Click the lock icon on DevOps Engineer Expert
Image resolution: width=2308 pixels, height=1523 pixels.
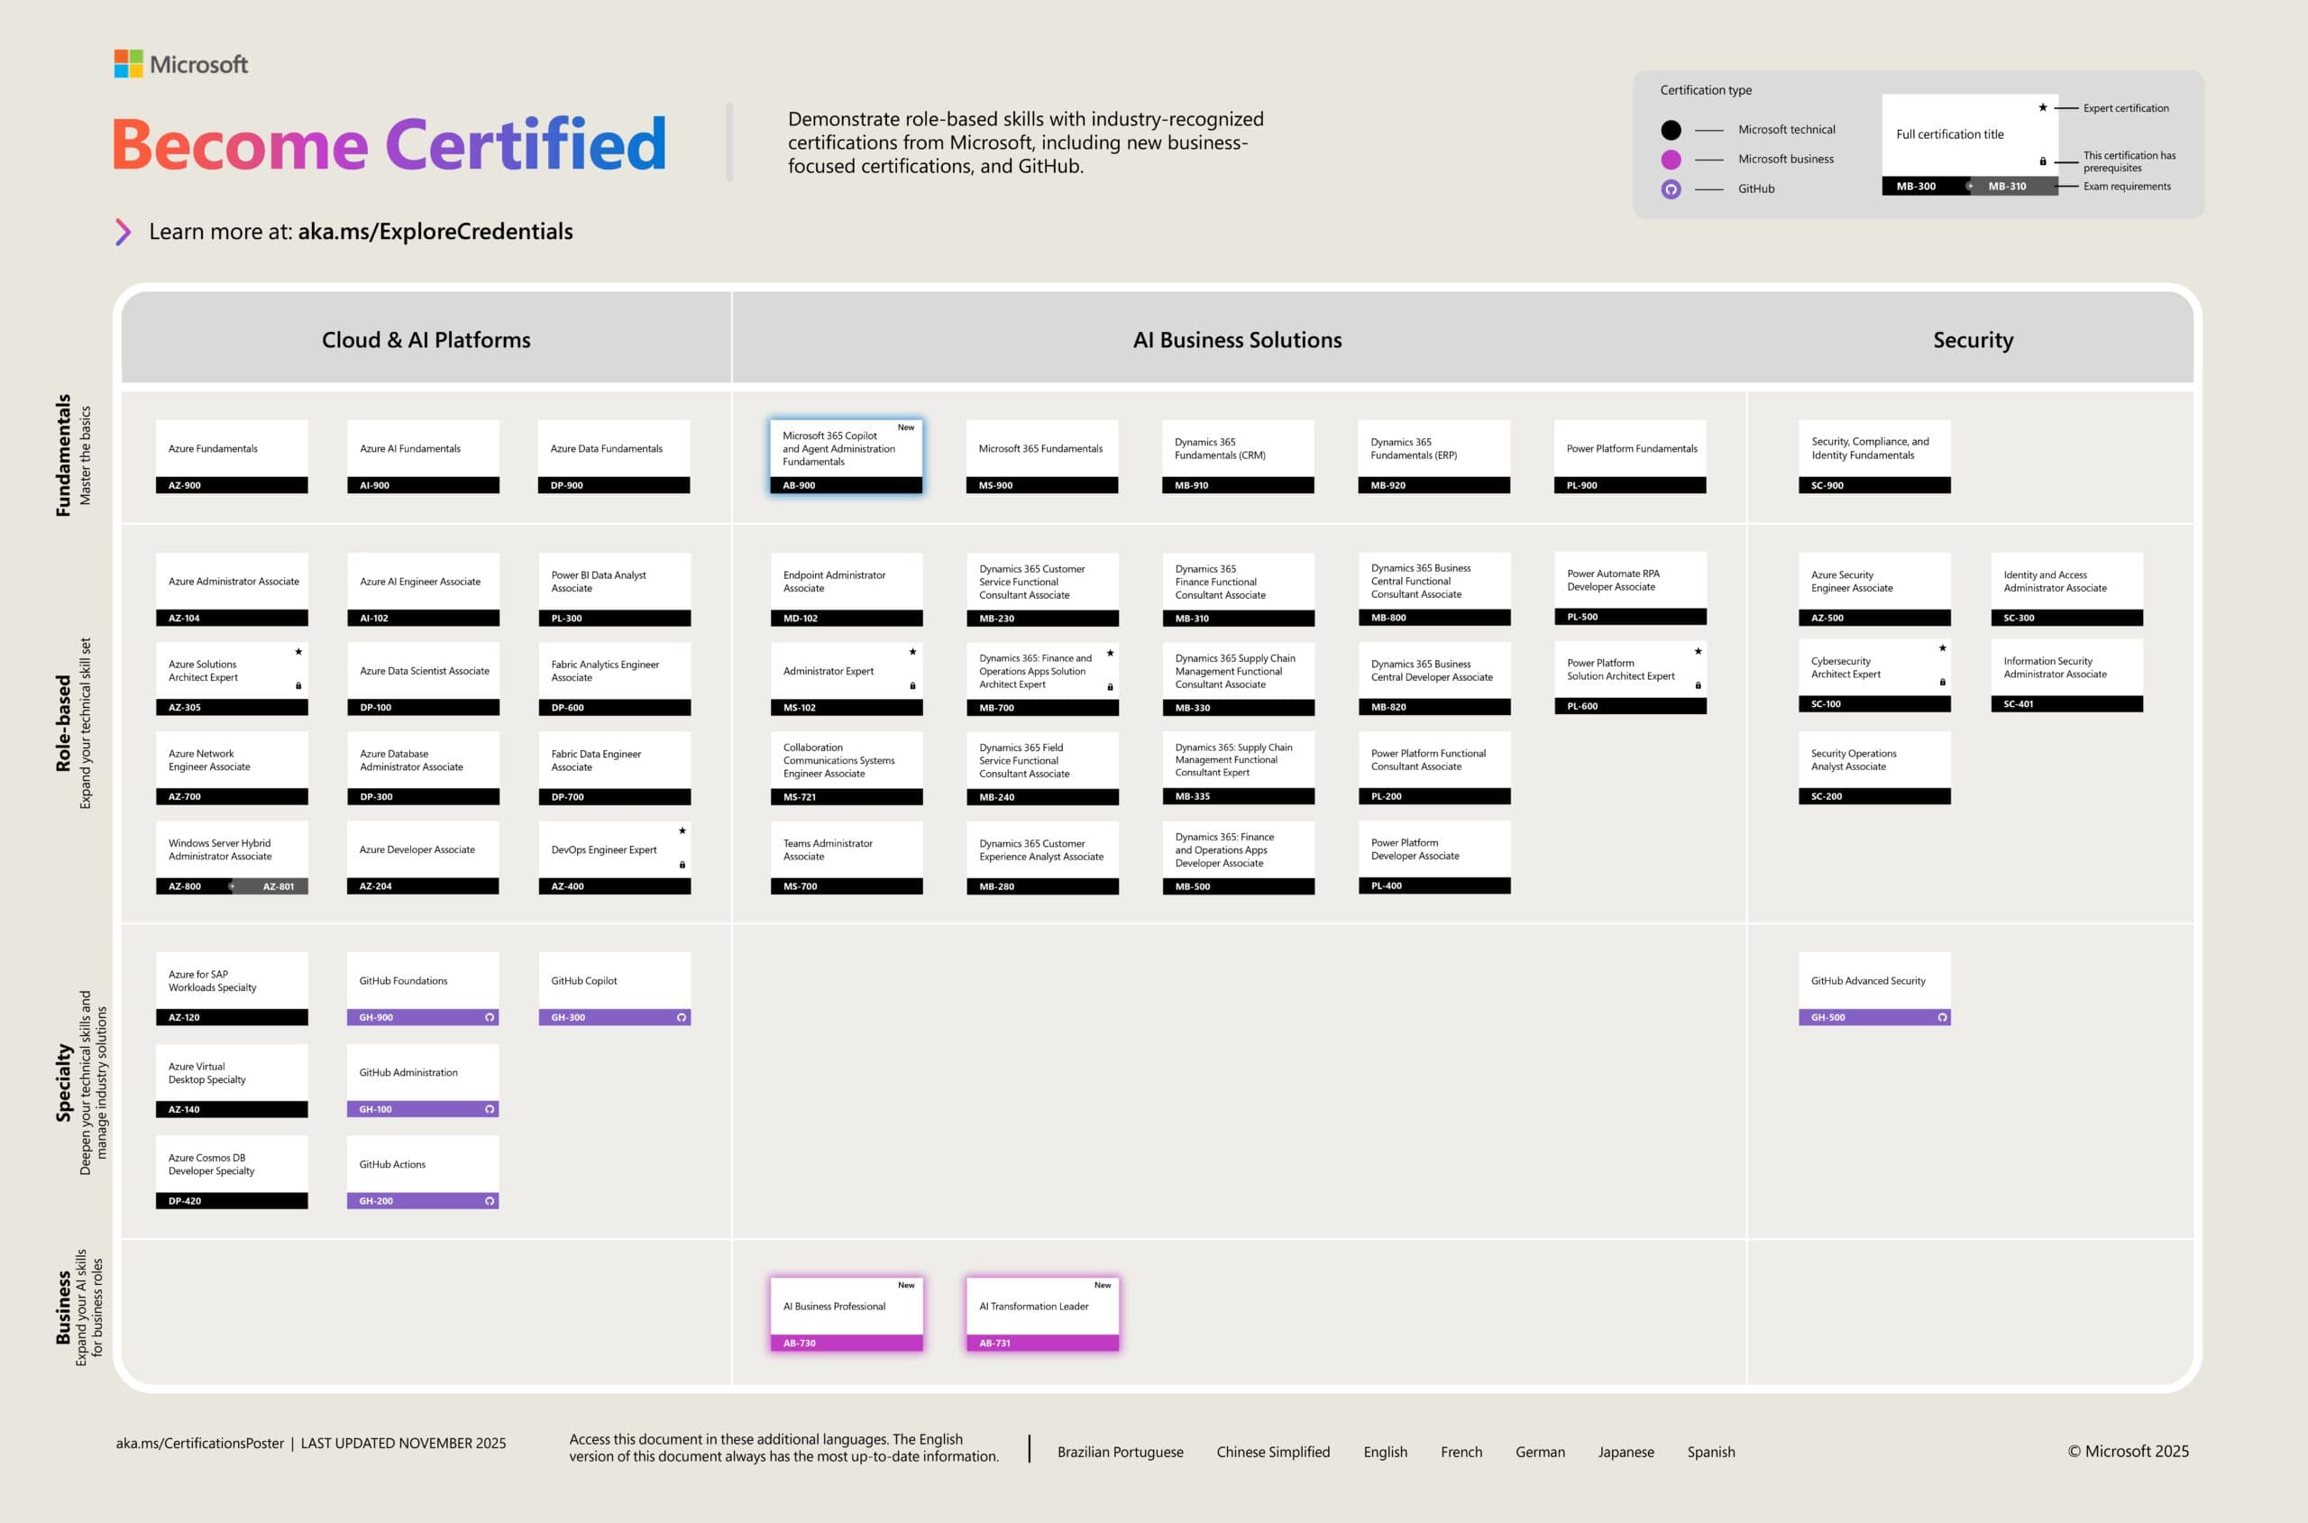(x=682, y=865)
